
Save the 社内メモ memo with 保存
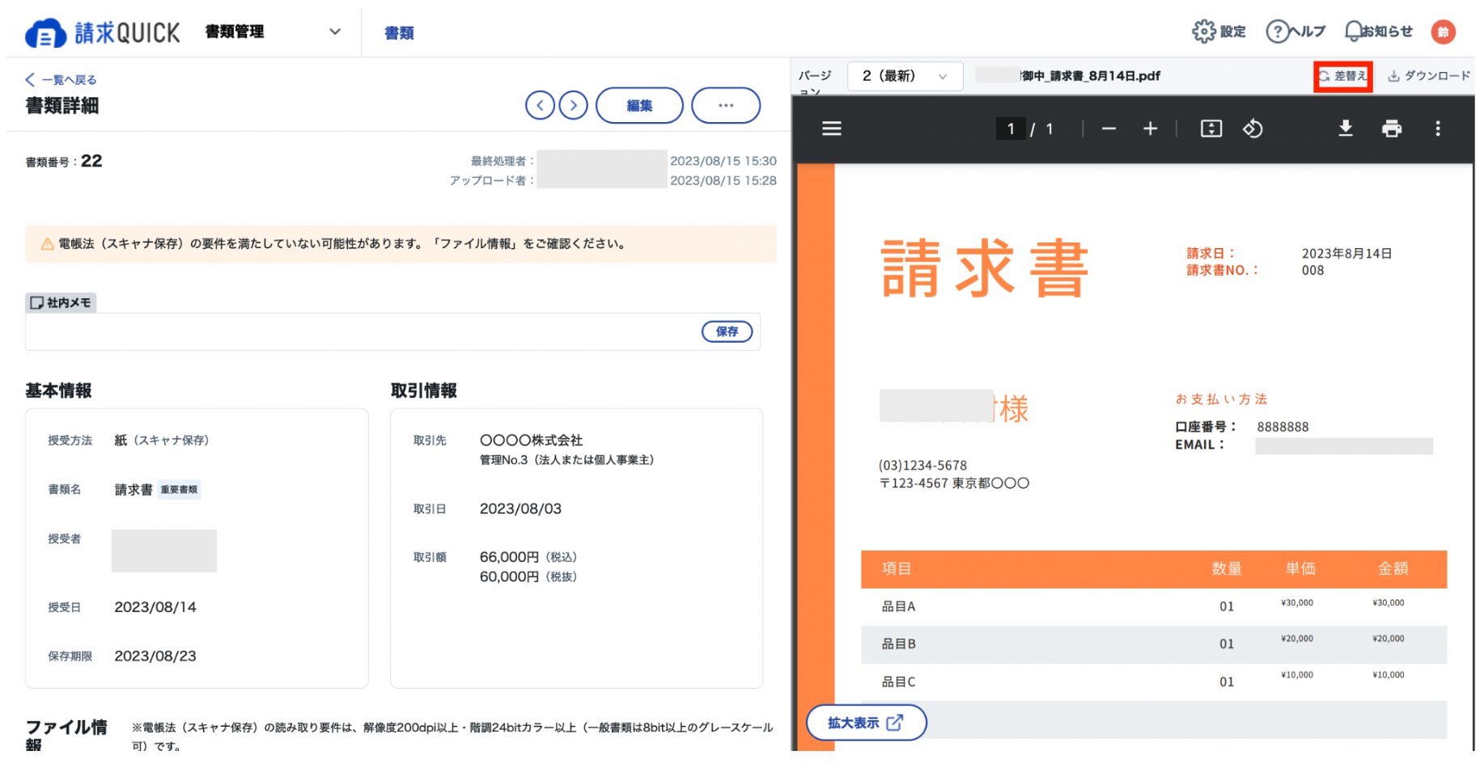point(727,331)
